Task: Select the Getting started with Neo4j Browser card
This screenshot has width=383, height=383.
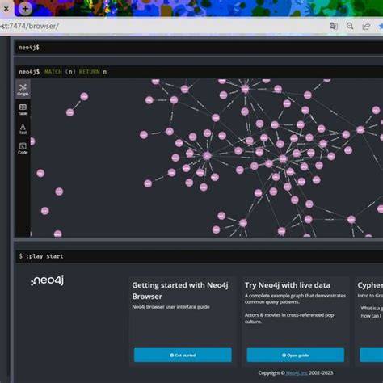Action: coord(183,322)
